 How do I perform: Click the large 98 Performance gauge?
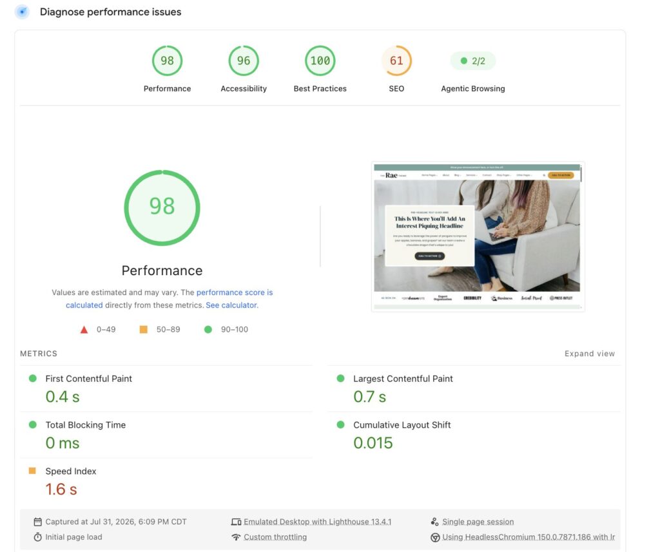coord(162,208)
